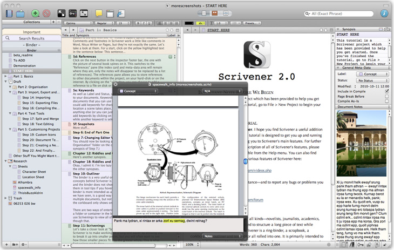
Task: Click the black text color swatch
Action: [189, 23]
